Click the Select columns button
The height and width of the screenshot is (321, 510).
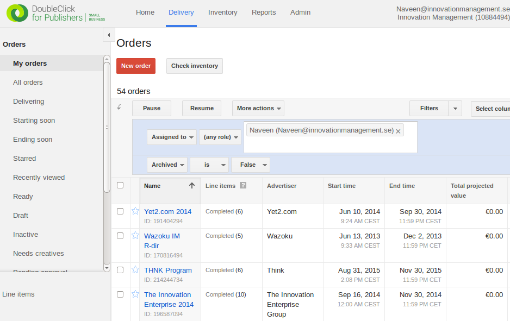point(490,109)
